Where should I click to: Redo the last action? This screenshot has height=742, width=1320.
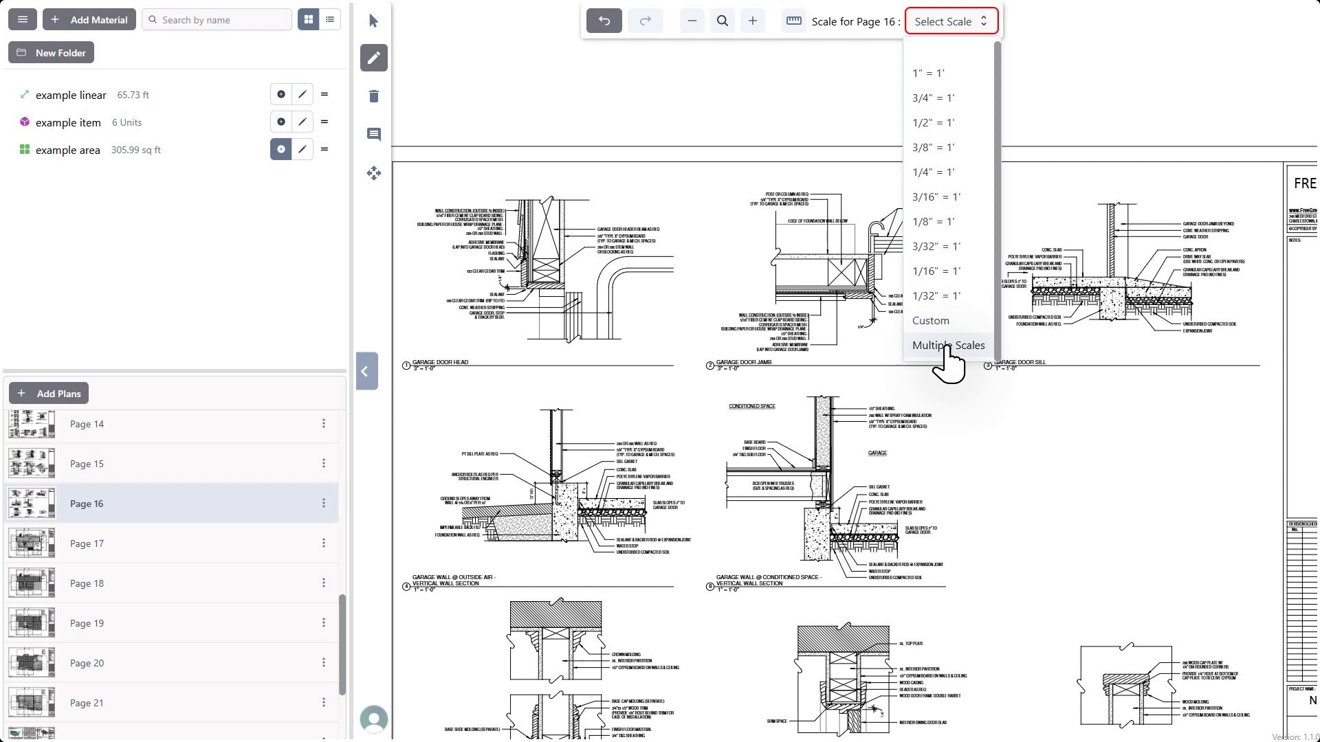point(646,21)
